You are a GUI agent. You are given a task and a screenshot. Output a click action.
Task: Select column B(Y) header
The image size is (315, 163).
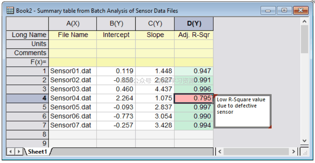pos(116,24)
